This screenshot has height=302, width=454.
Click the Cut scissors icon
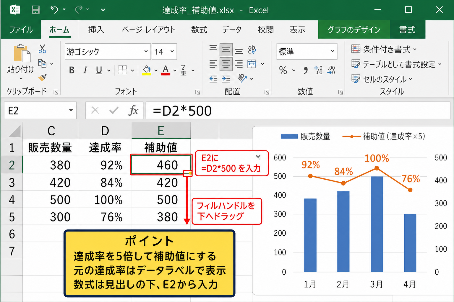click(x=42, y=49)
